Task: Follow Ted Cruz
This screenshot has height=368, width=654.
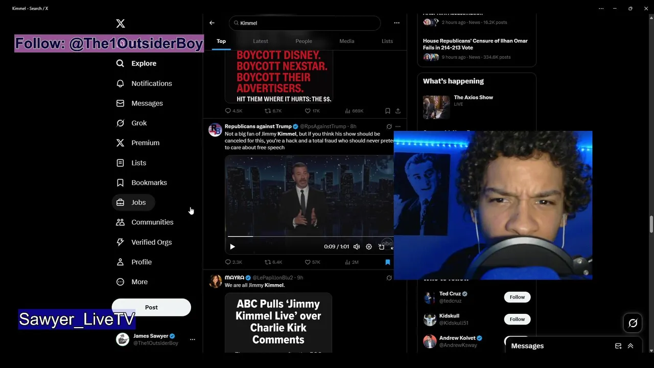Action: click(517, 297)
